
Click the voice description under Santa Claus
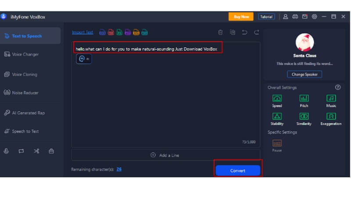click(x=304, y=63)
